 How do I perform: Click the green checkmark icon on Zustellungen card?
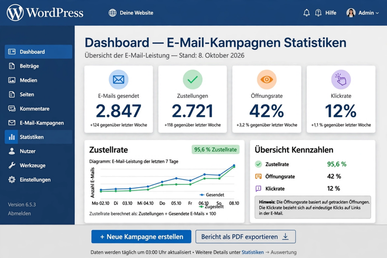192,79
